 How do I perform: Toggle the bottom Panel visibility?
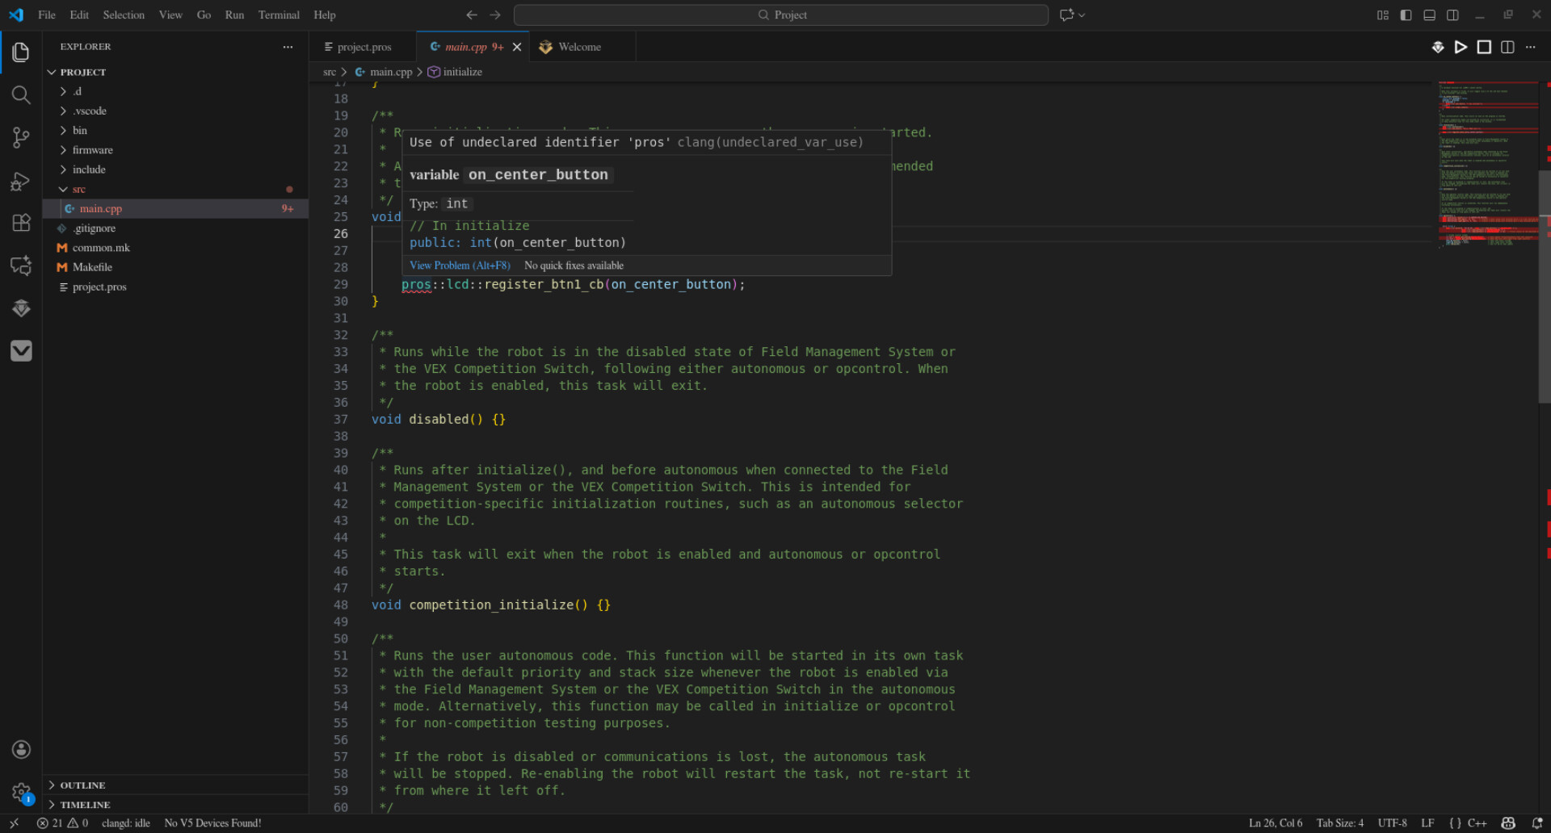click(x=1429, y=15)
